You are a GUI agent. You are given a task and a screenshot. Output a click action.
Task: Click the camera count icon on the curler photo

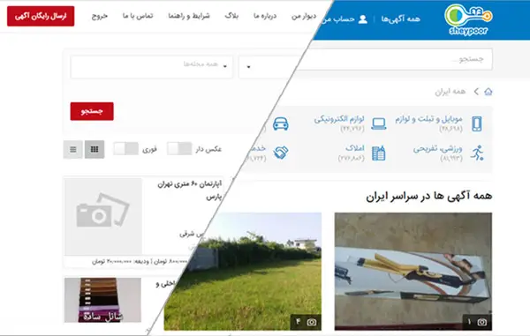[x=482, y=322]
